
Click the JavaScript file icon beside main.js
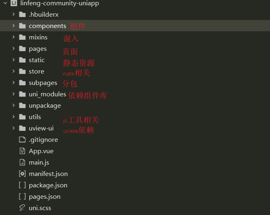22,163
